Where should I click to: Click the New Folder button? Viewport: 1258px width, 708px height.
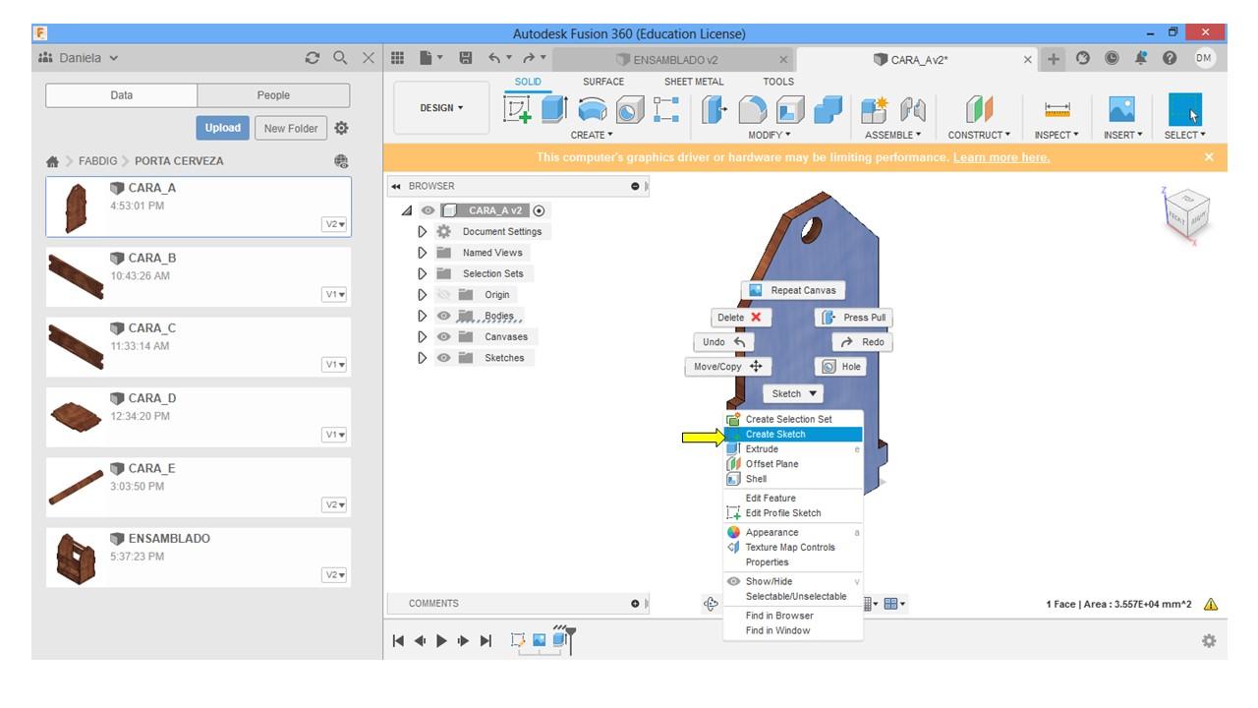coord(291,128)
